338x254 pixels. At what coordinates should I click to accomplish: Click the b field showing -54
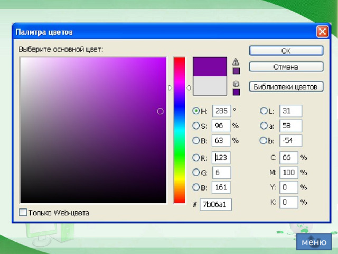pos(291,141)
